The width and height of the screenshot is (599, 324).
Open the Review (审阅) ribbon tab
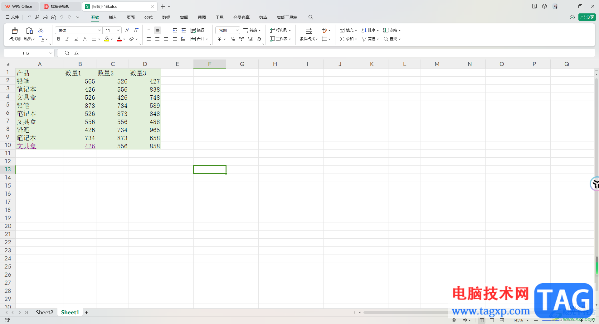click(184, 17)
